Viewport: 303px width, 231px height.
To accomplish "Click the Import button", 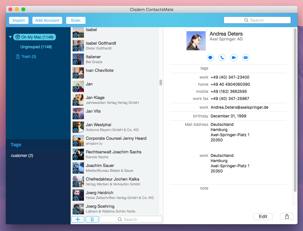I will pos(19,20).
